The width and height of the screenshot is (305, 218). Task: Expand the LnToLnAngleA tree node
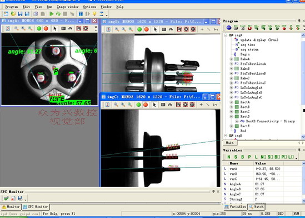[x=231, y=88]
